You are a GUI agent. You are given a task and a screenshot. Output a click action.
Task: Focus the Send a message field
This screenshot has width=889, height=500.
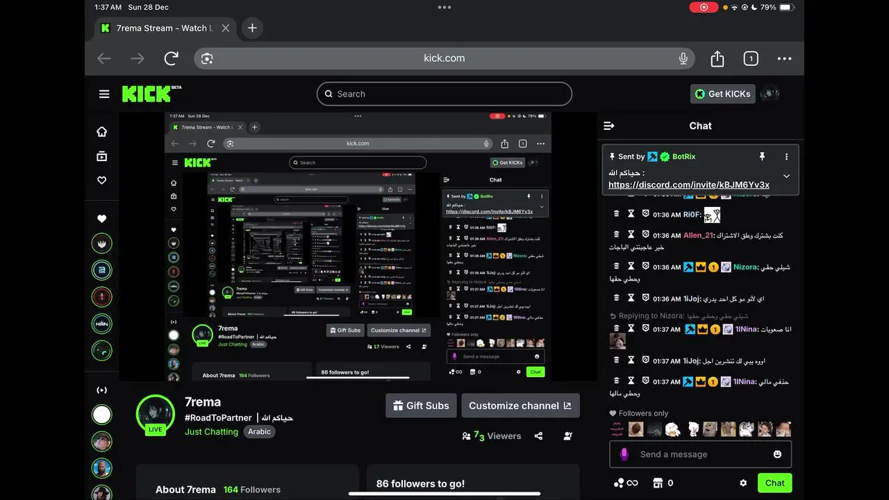click(x=700, y=454)
